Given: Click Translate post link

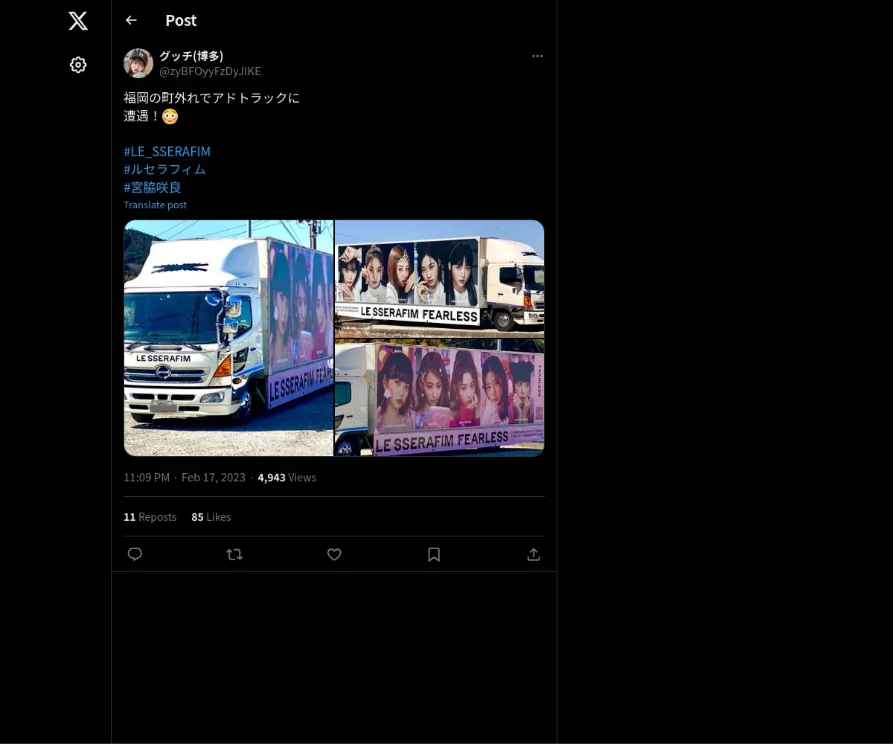Looking at the screenshot, I should [155, 205].
